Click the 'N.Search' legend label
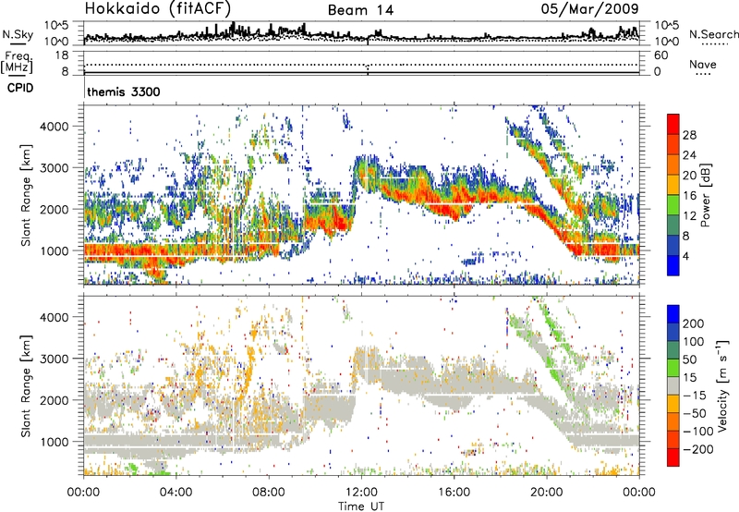The image size is (739, 512). (x=714, y=34)
